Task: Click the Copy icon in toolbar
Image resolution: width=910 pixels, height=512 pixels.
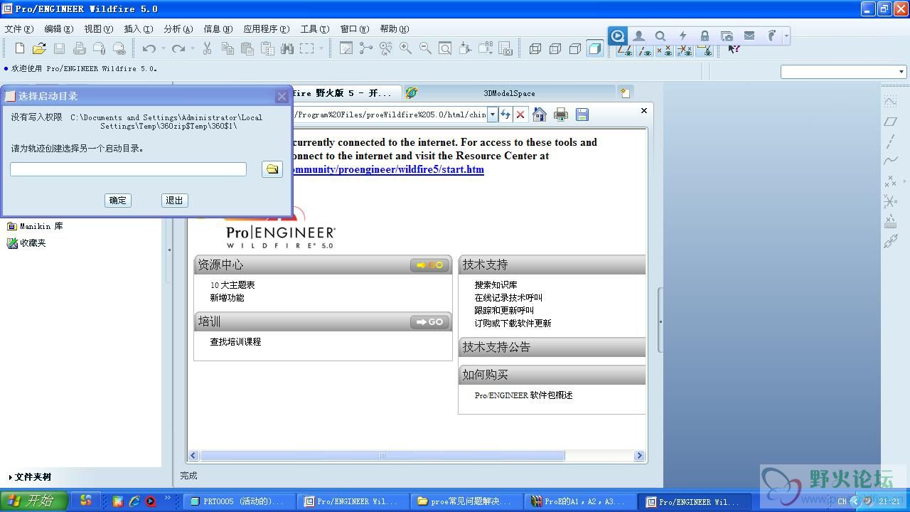Action: tap(227, 48)
